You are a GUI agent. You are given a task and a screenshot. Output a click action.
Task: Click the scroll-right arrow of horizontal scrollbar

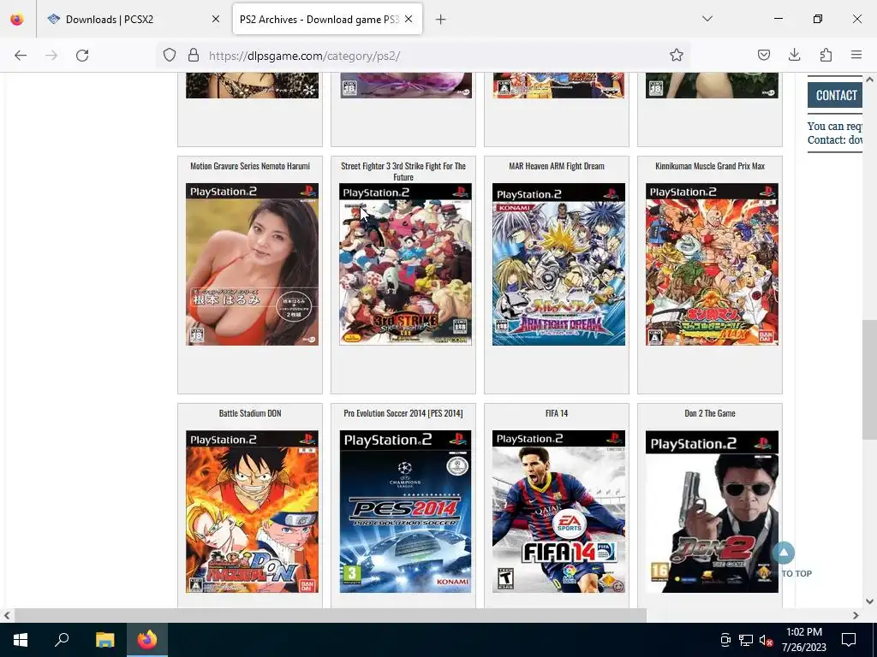tap(856, 615)
